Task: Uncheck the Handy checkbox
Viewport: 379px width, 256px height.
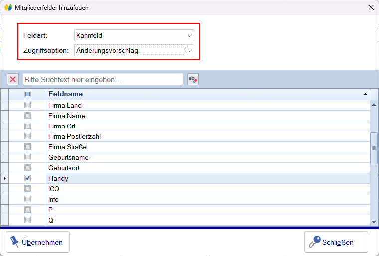Action: click(x=28, y=178)
